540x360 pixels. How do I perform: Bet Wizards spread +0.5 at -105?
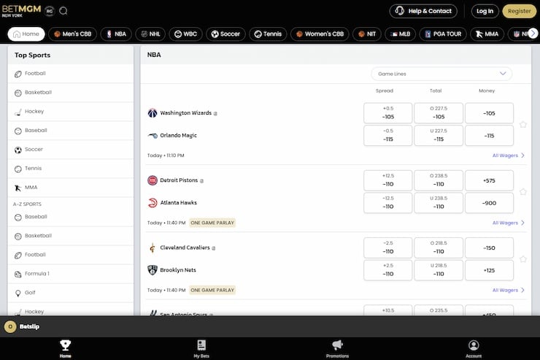click(x=387, y=113)
